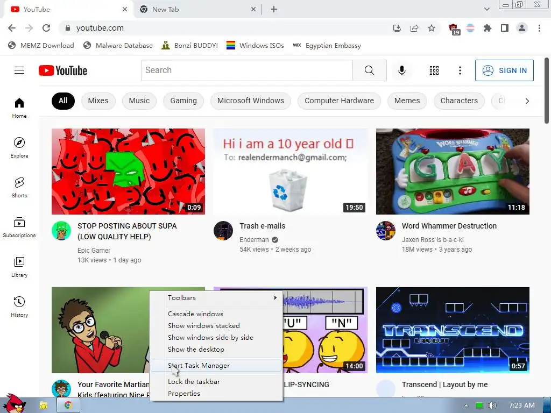Filter by Music chip
Viewport: 551px width, 413px height.
coord(139,101)
